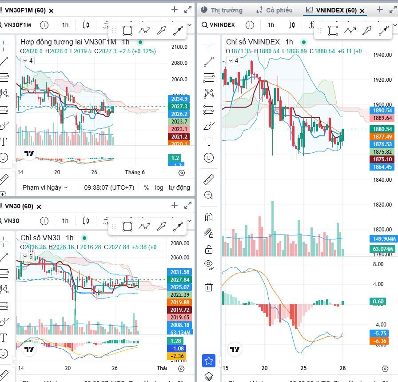
Task: Select the crosshair cursor tool in VNINDEX chart
Action: pos(209,46)
